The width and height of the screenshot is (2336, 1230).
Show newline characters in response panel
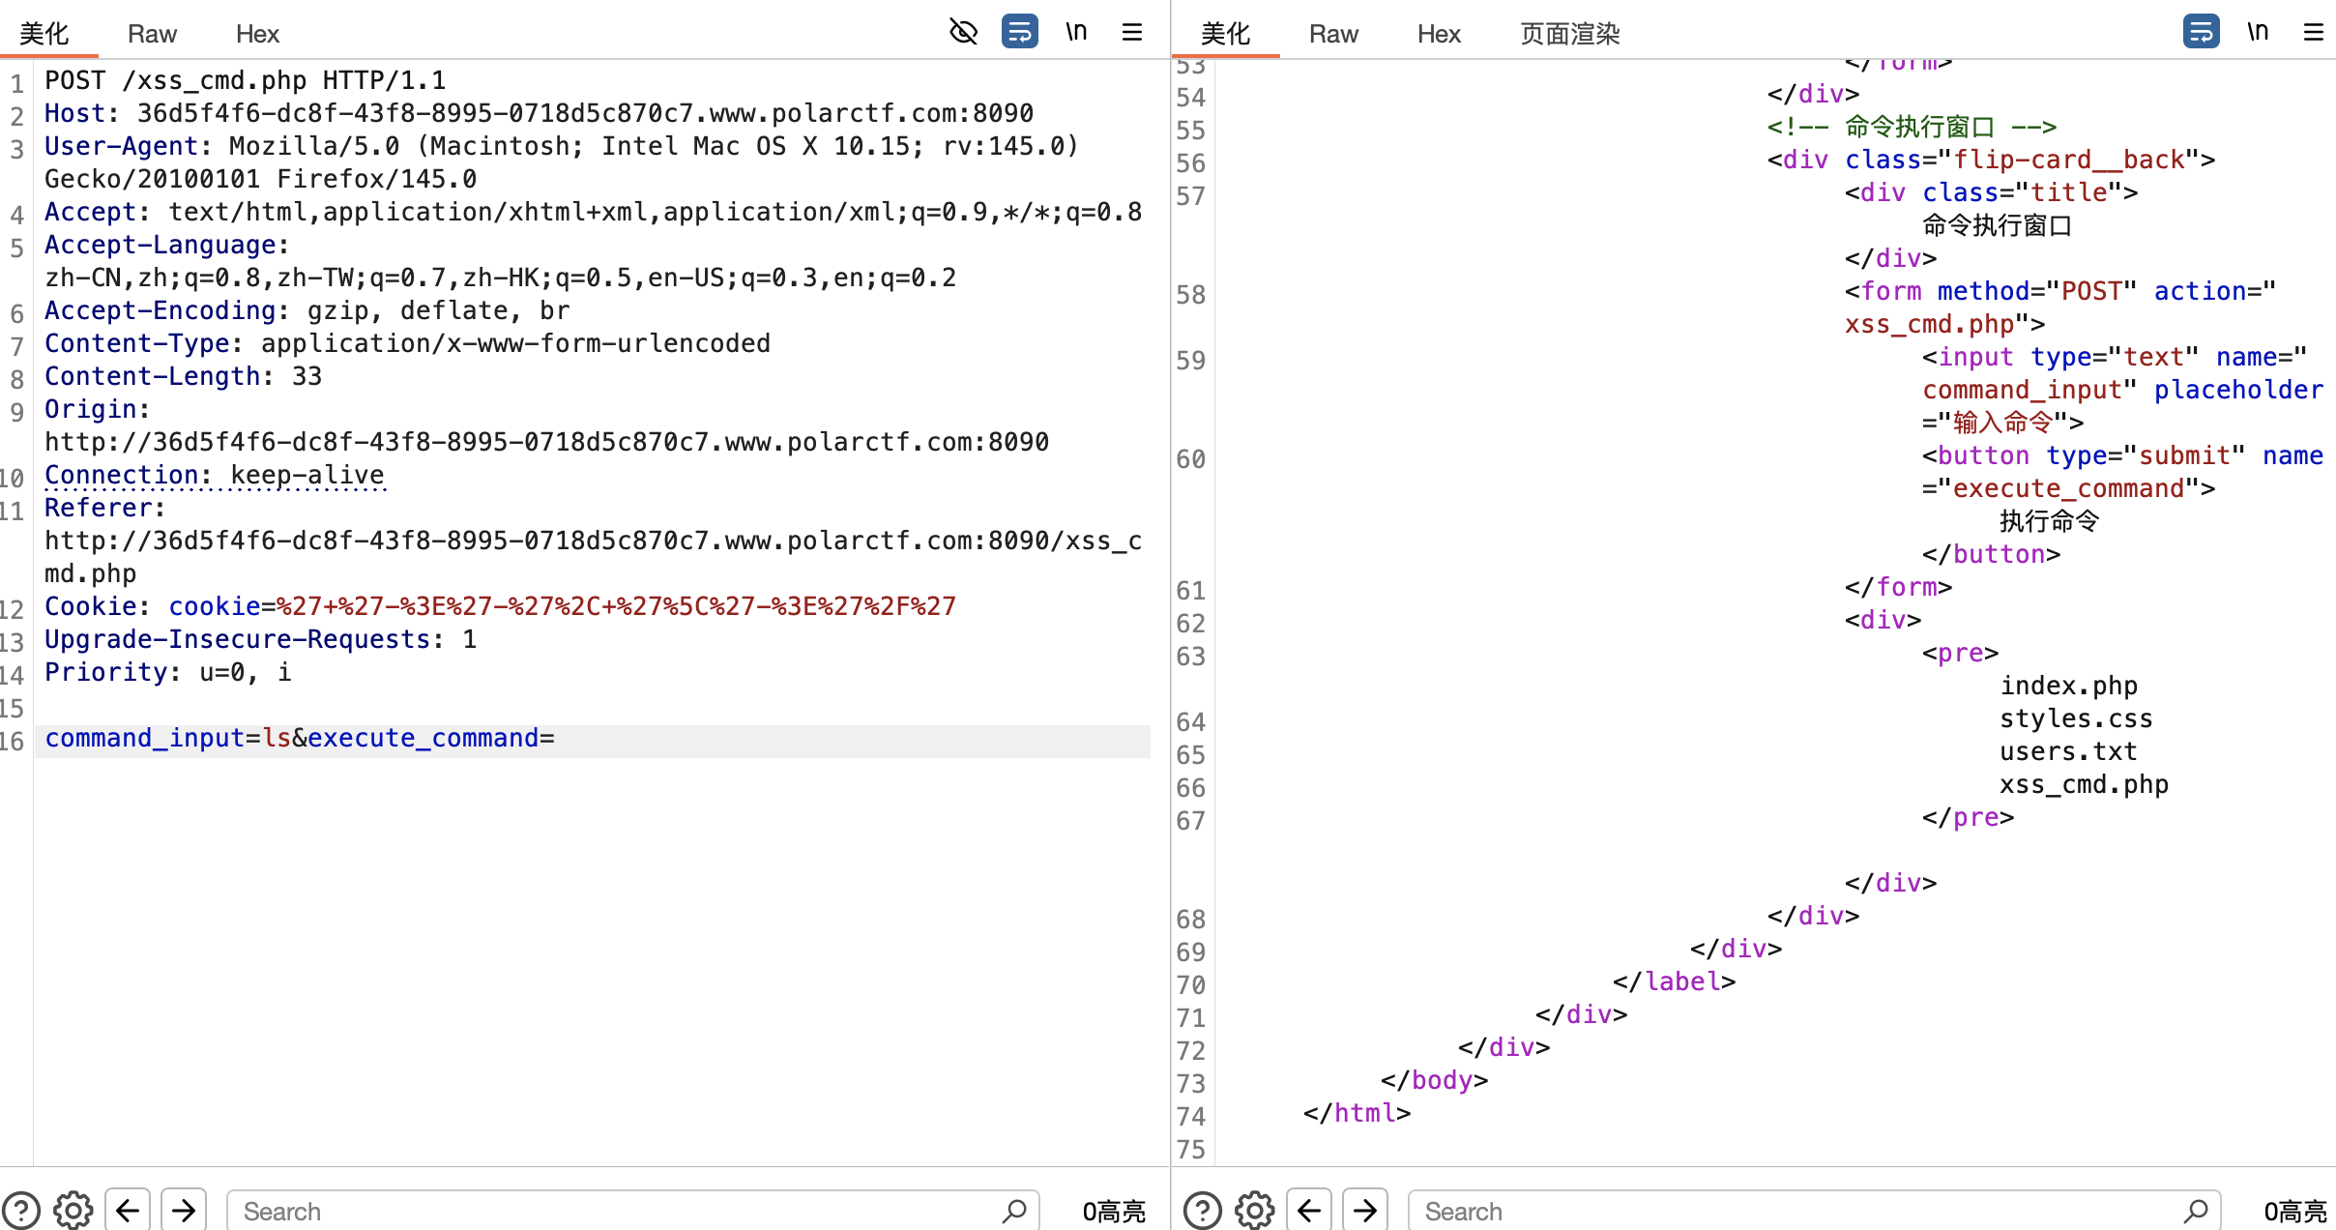click(2258, 32)
